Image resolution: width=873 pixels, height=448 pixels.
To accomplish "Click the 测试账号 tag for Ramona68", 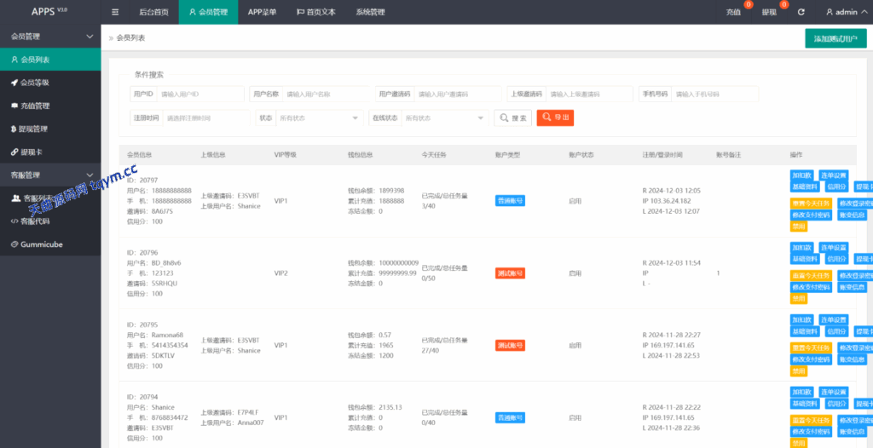I will click(510, 346).
